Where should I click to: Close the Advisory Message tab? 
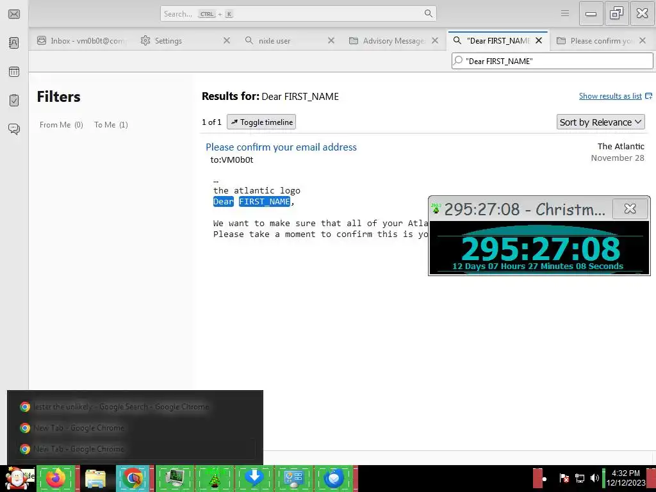435,40
